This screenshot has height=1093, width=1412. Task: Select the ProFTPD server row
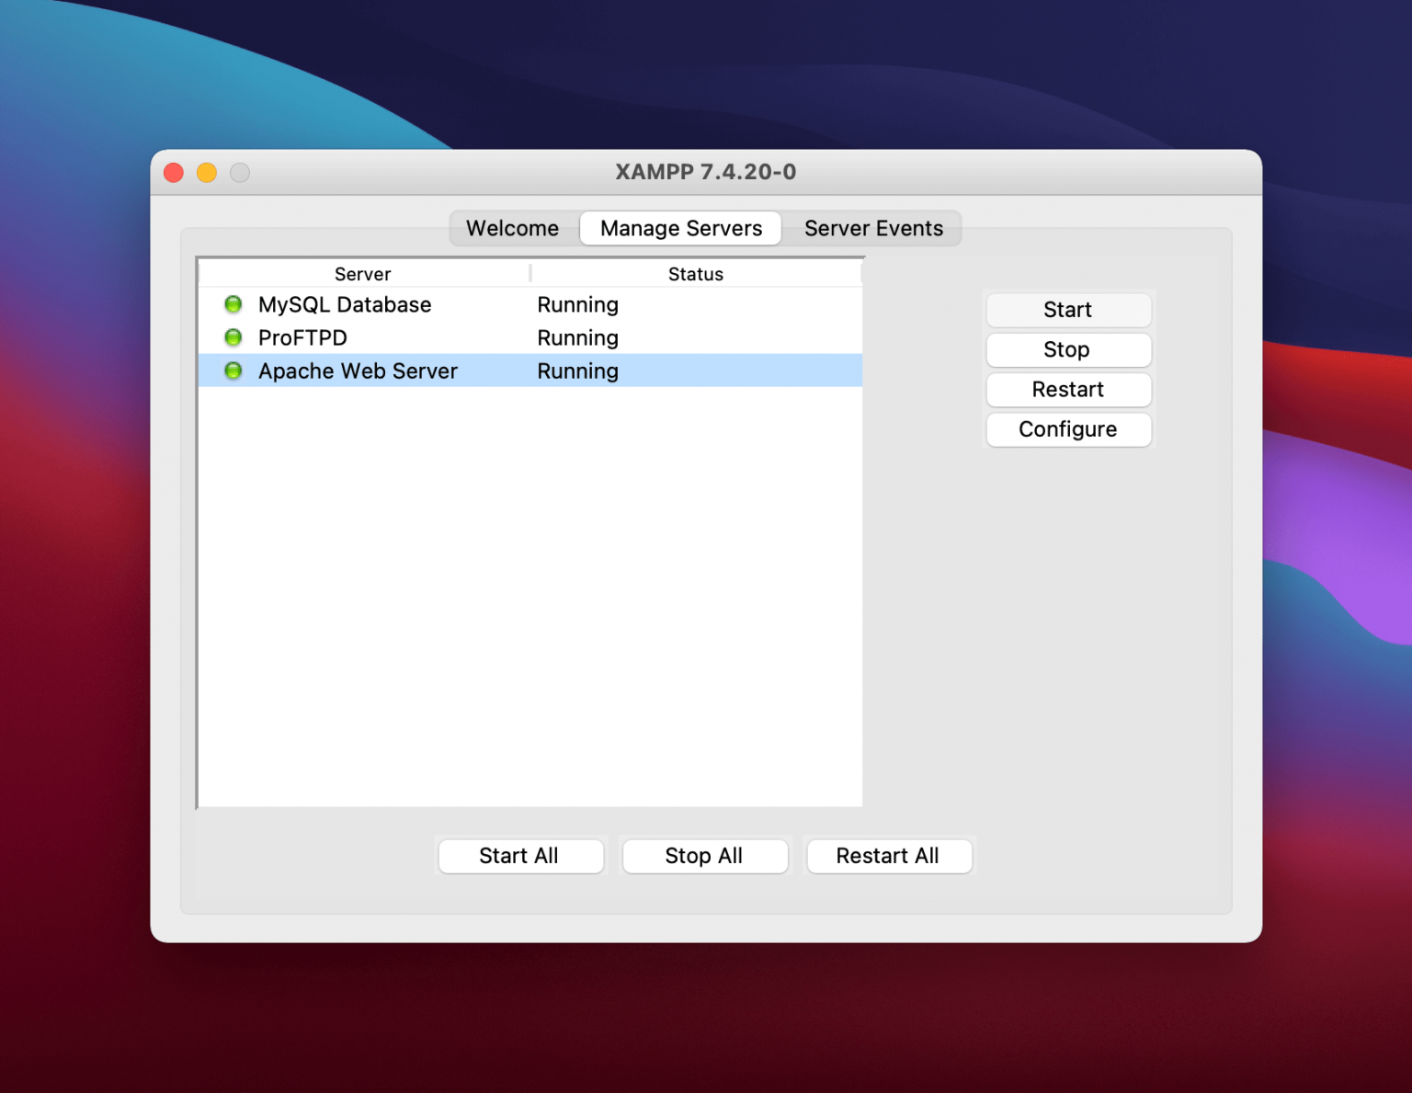click(303, 337)
